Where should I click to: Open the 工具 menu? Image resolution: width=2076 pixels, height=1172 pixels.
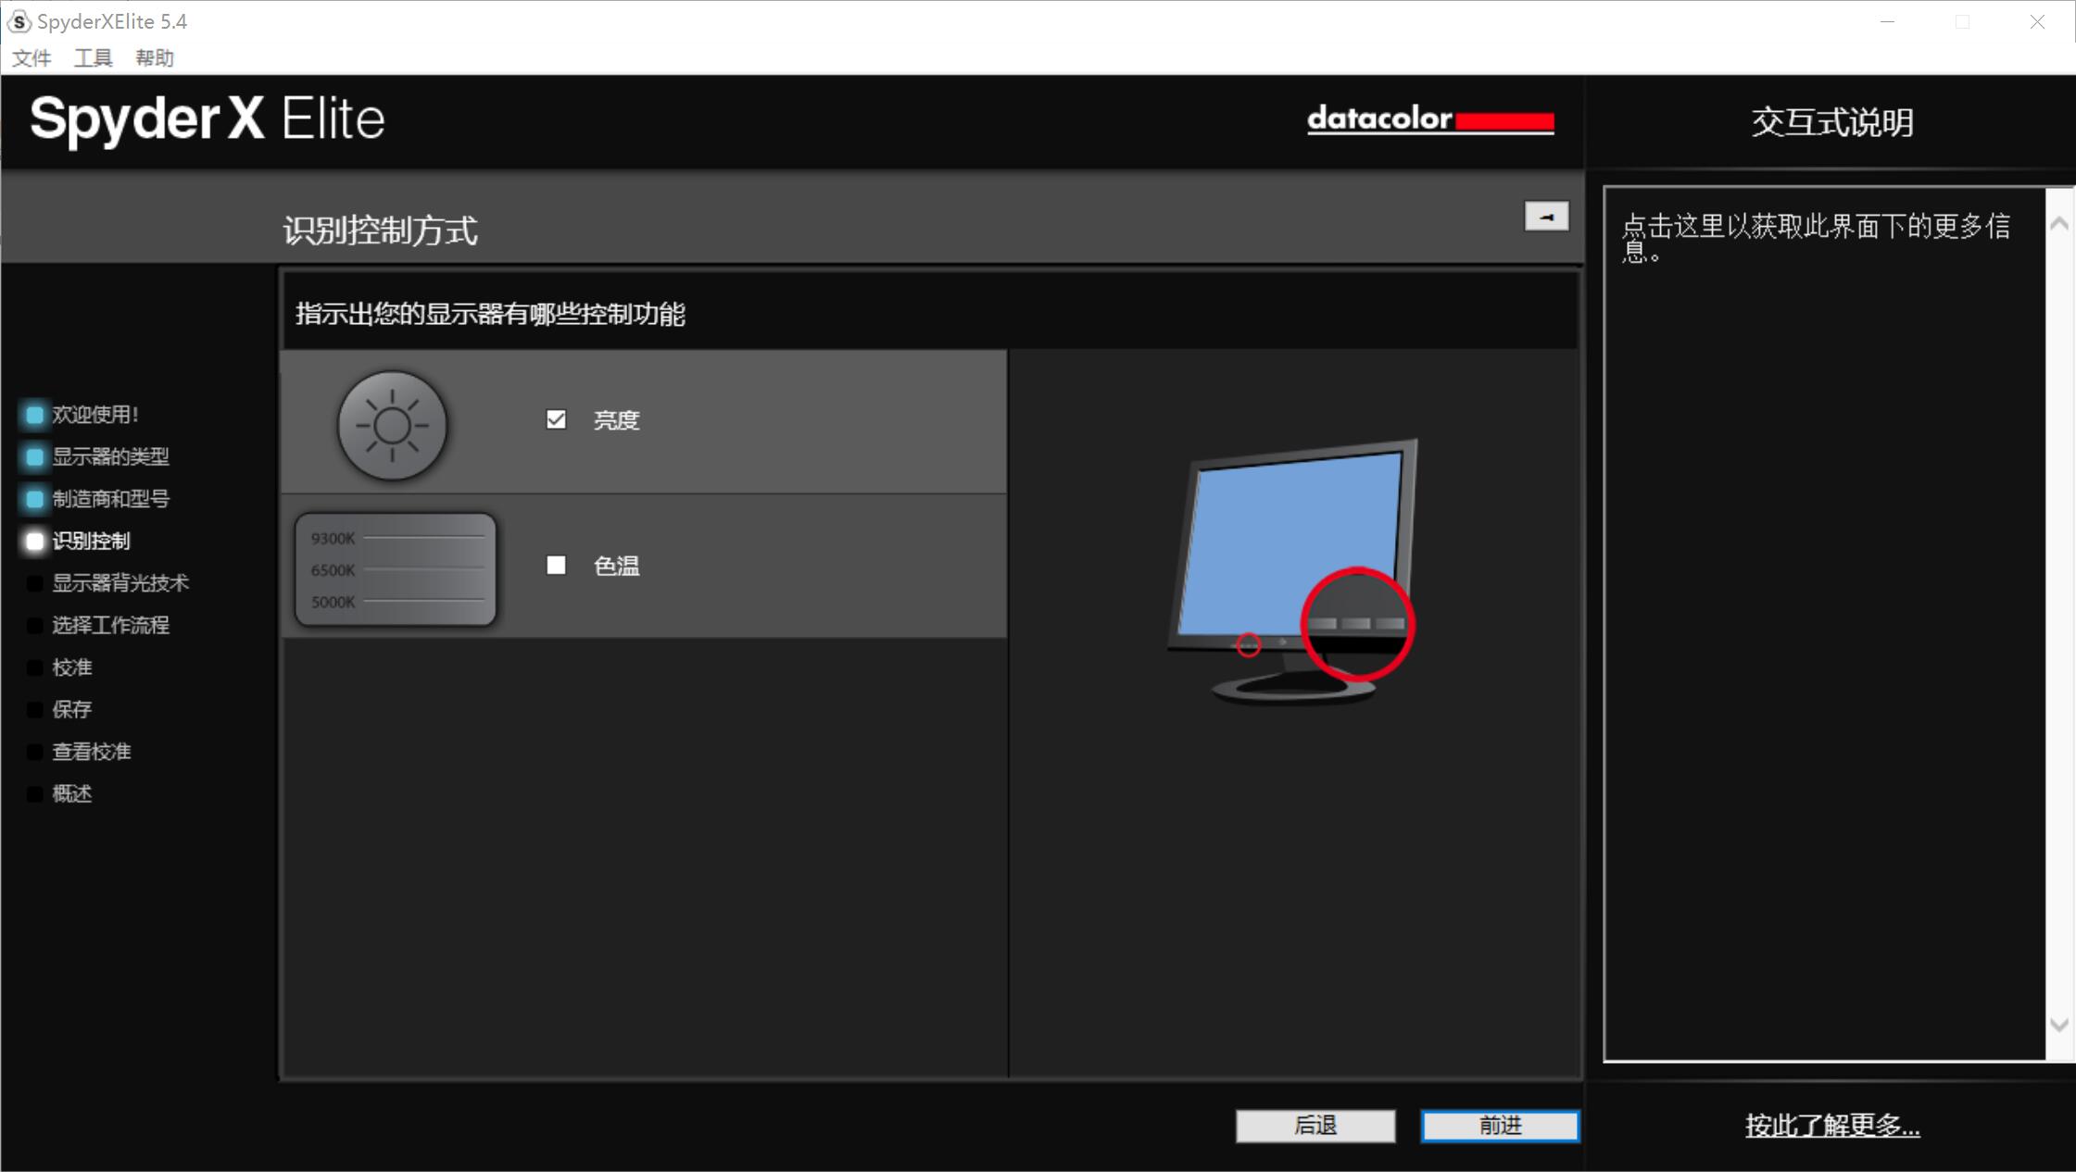[93, 58]
